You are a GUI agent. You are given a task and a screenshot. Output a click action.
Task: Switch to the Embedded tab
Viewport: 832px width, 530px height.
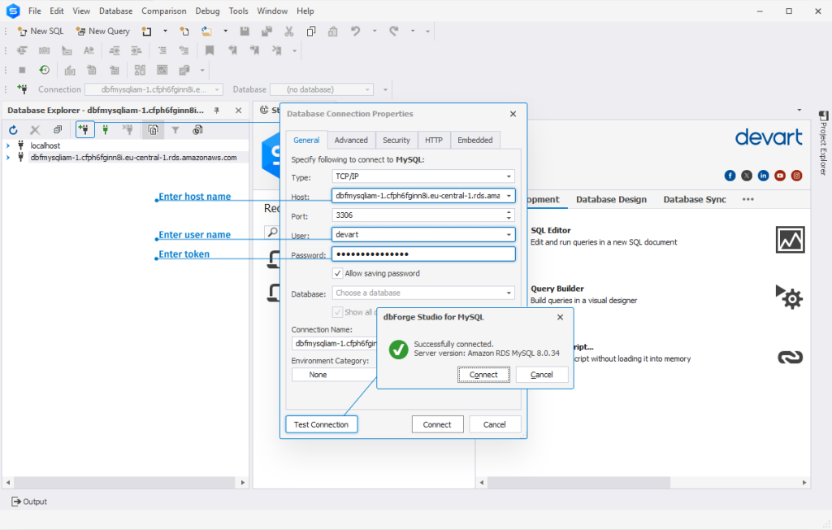[474, 140]
